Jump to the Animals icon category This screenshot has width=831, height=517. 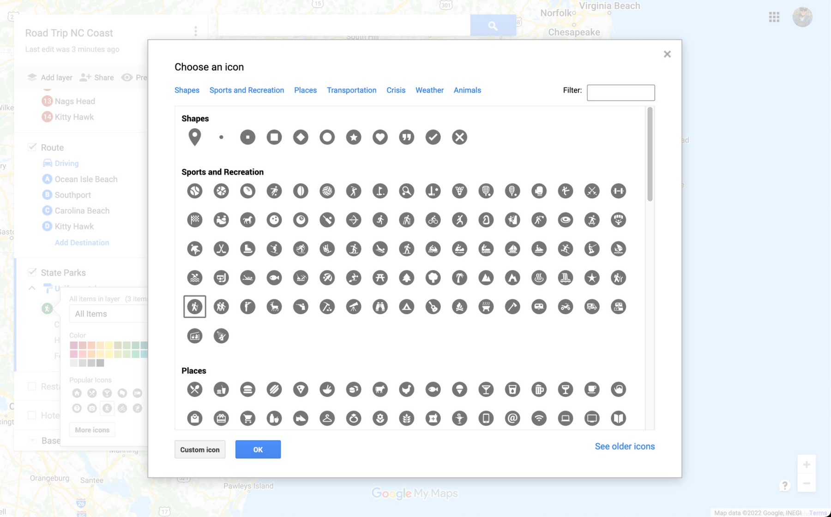467,90
